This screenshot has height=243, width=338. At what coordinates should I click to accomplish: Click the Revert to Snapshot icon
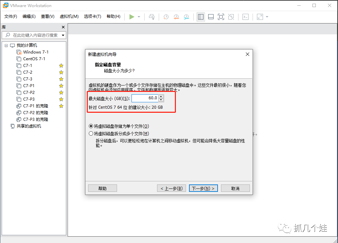(176, 17)
